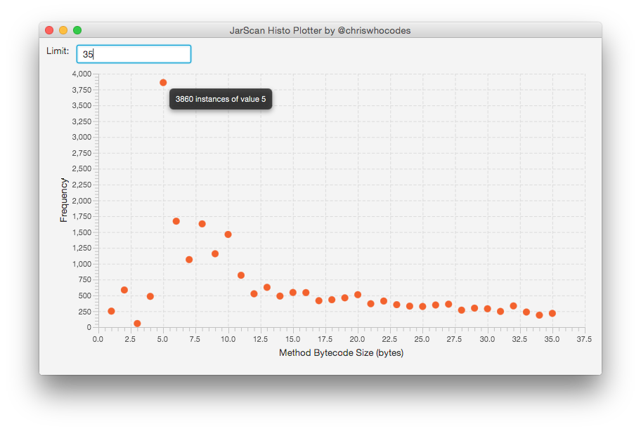Click the '4,000' y-axis tick label
Screen dimensions: 641x431
coord(82,74)
